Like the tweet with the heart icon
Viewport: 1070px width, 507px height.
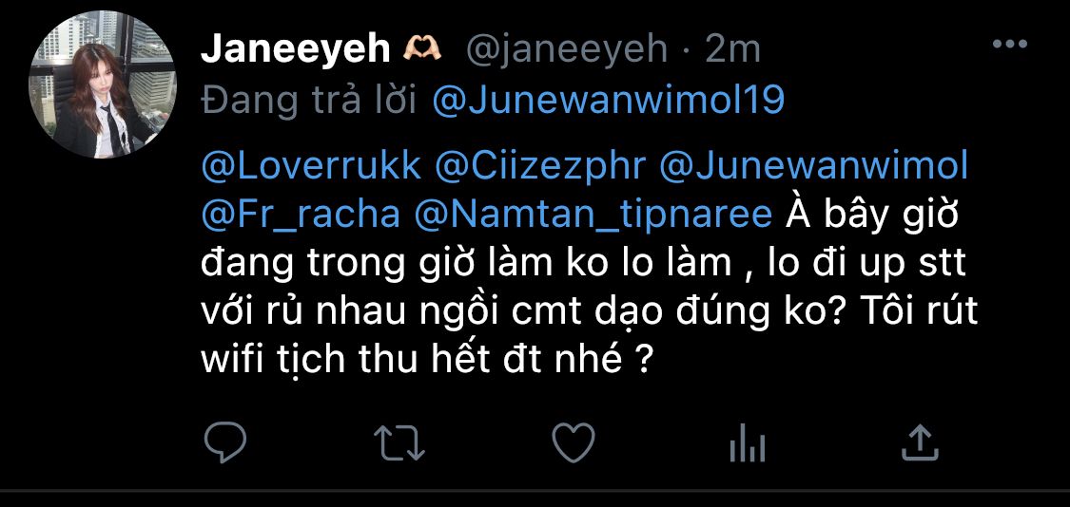(x=574, y=442)
